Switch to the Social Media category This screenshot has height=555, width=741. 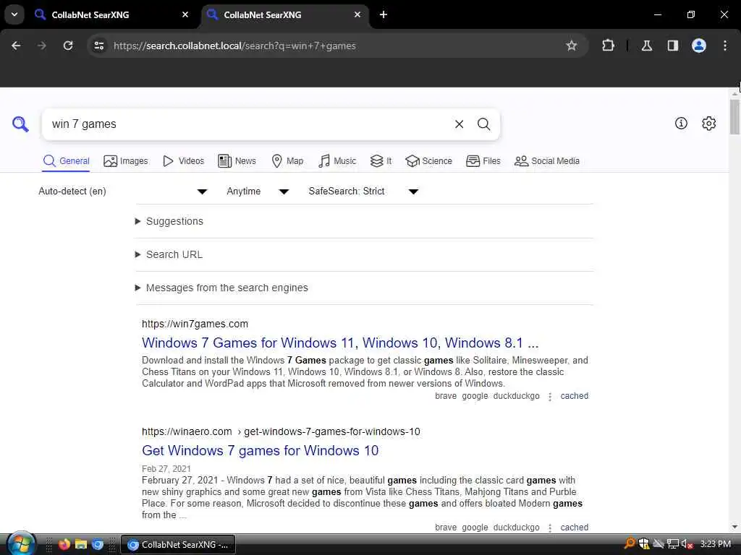[547, 161]
